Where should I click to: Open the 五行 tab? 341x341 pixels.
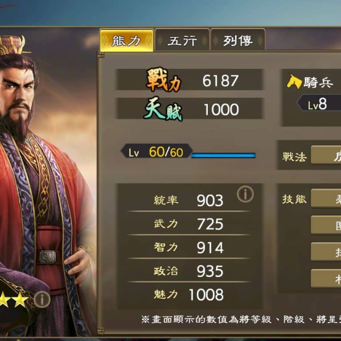[182, 40]
